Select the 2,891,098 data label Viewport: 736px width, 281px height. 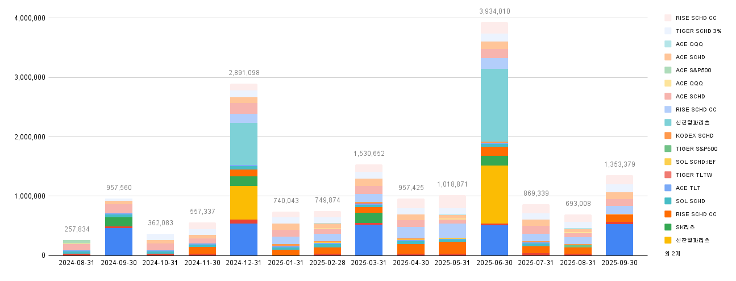pyautogui.click(x=244, y=73)
